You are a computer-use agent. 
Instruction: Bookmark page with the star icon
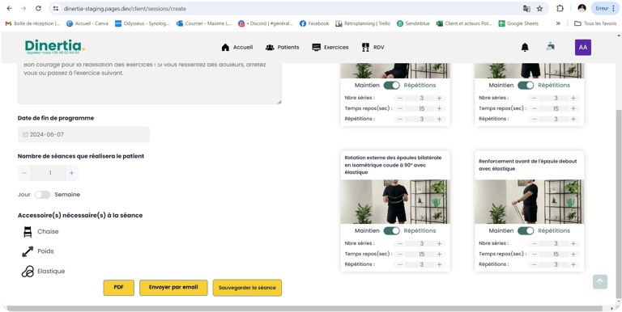539,8
